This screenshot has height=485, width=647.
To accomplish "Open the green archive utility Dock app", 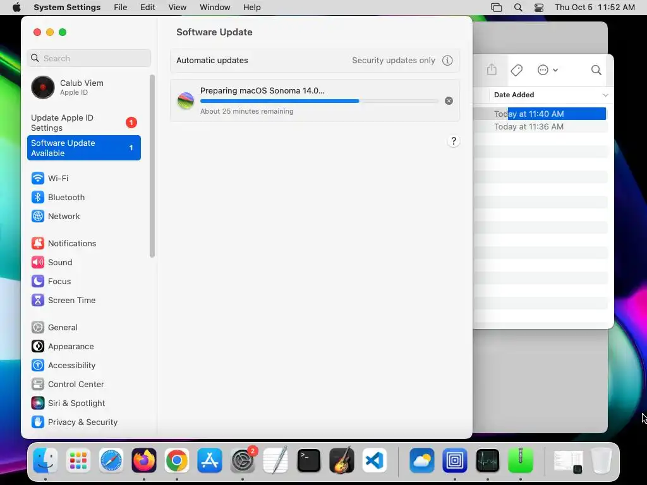I will point(521,460).
